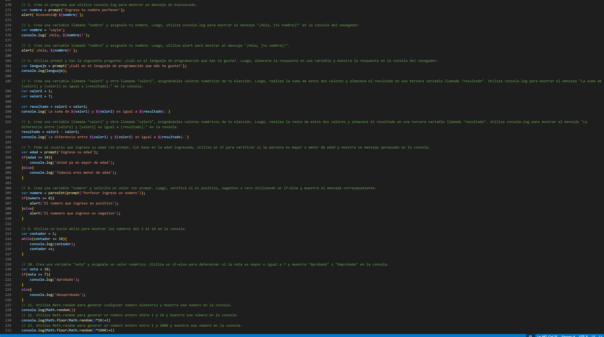The image size is (604, 337).
Task: Click the '// 9. Utiliza un bucle while' comment
Action: (x=104, y=229)
